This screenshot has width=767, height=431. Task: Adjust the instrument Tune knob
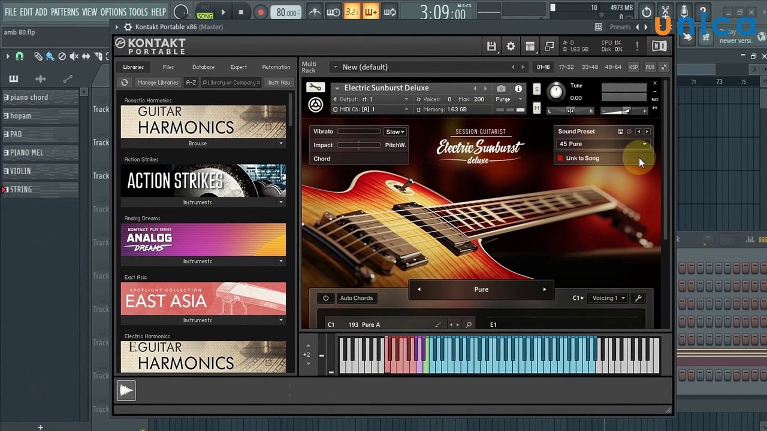[x=556, y=92]
